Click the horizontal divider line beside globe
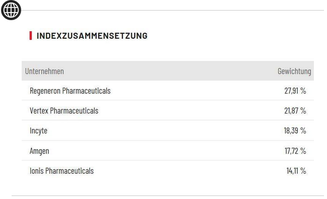 [x=172, y=10]
